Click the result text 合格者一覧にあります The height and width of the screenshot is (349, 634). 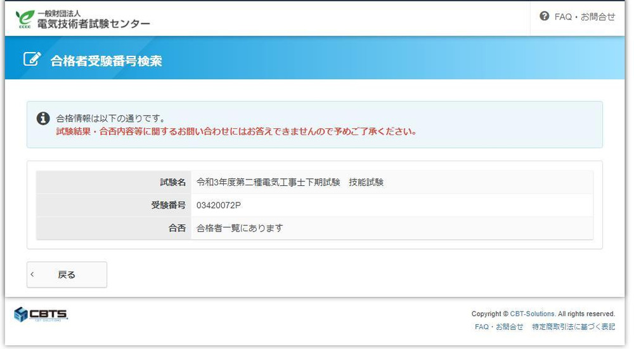(240, 228)
